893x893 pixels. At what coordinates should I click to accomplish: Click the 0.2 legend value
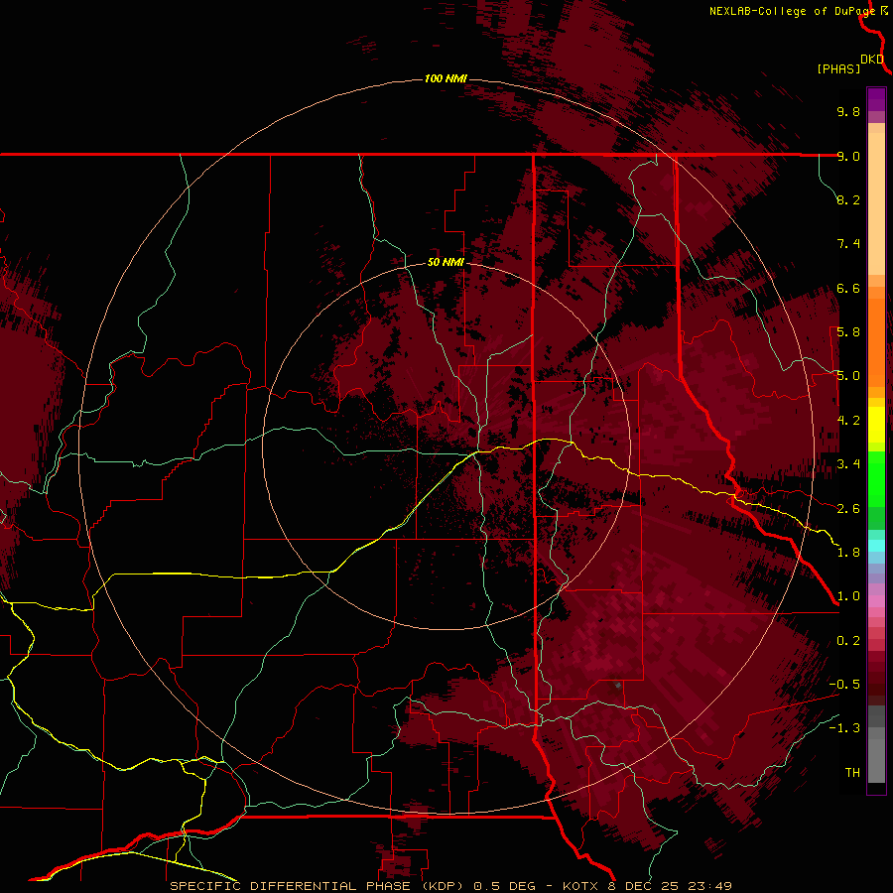click(848, 641)
